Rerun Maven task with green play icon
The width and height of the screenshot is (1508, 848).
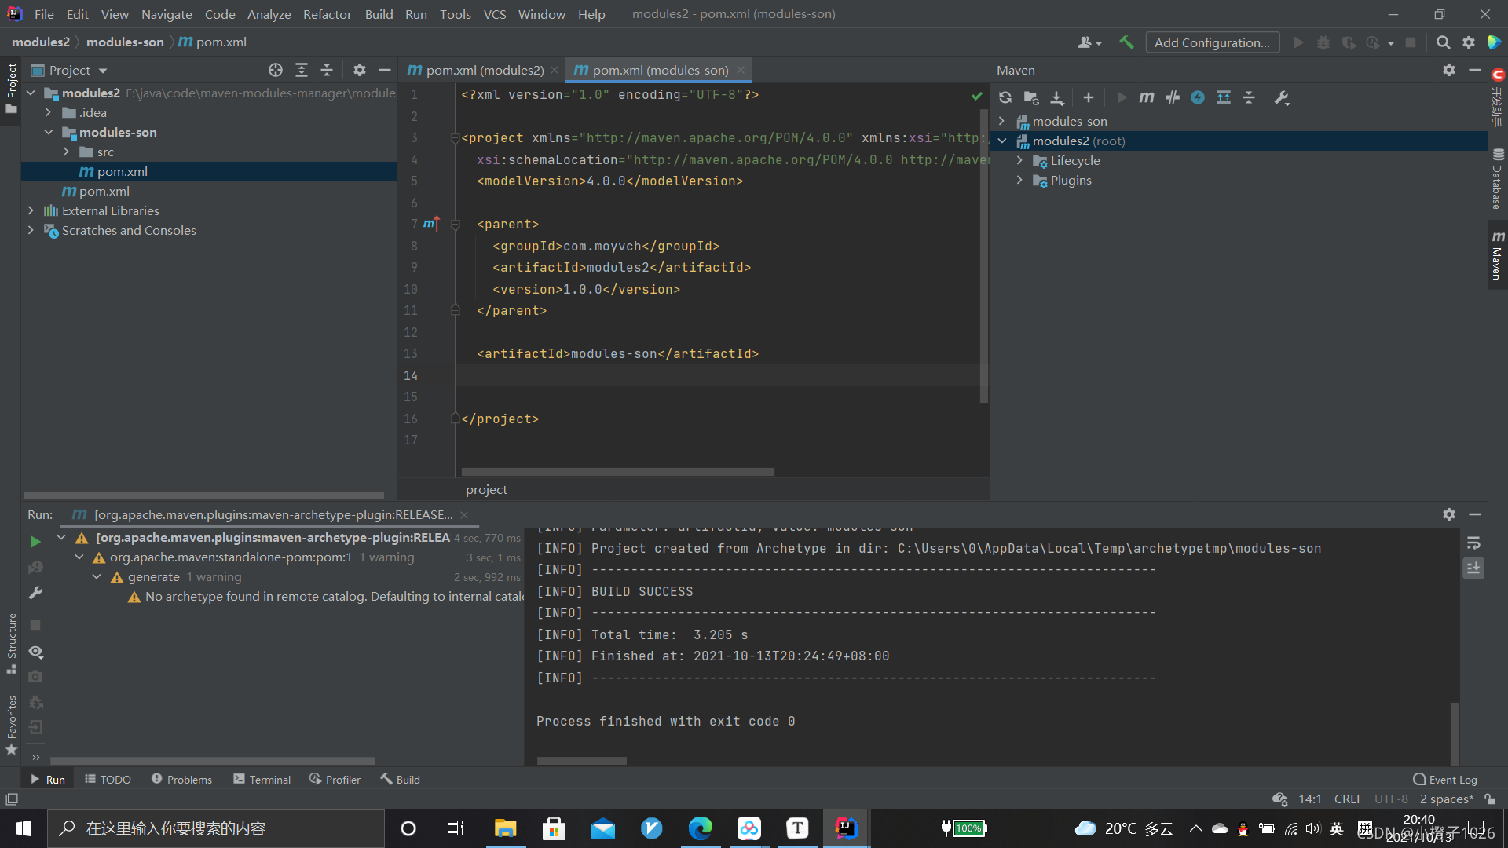pyautogui.click(x=35, y=542)
